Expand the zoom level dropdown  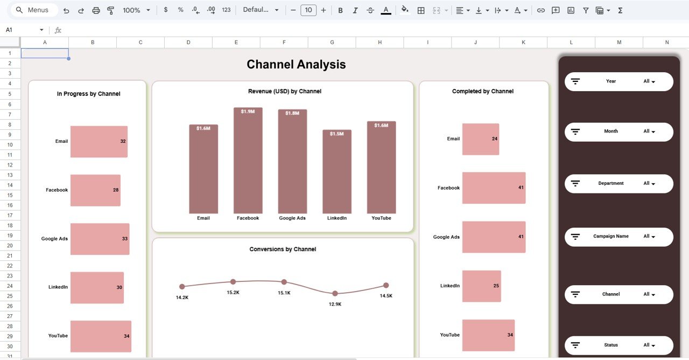pyautogui.click(x=136, y=10)
